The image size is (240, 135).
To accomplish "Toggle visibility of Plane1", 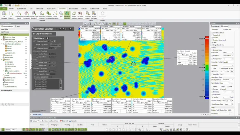I will coord(26,46).
